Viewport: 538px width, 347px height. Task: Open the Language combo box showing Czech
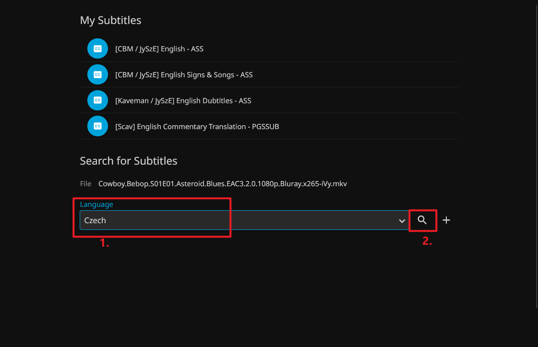point(240,220)
